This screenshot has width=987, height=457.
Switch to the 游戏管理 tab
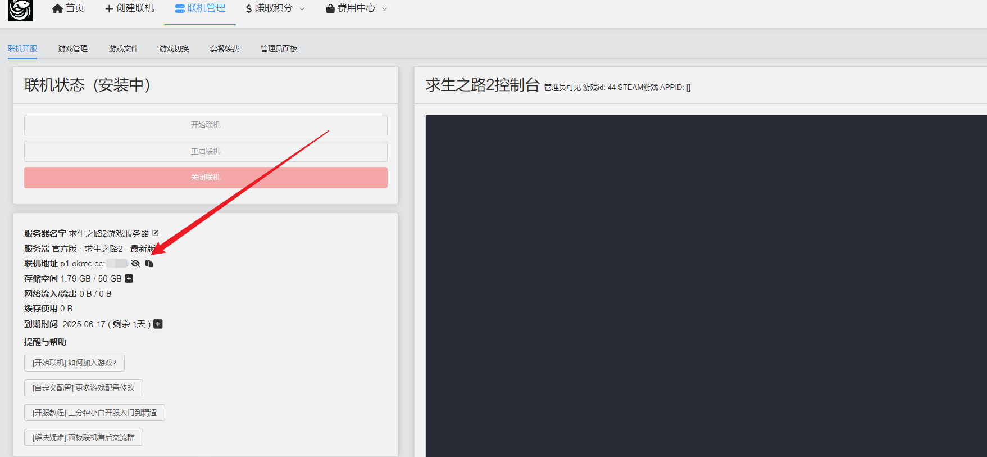[73, 48]
